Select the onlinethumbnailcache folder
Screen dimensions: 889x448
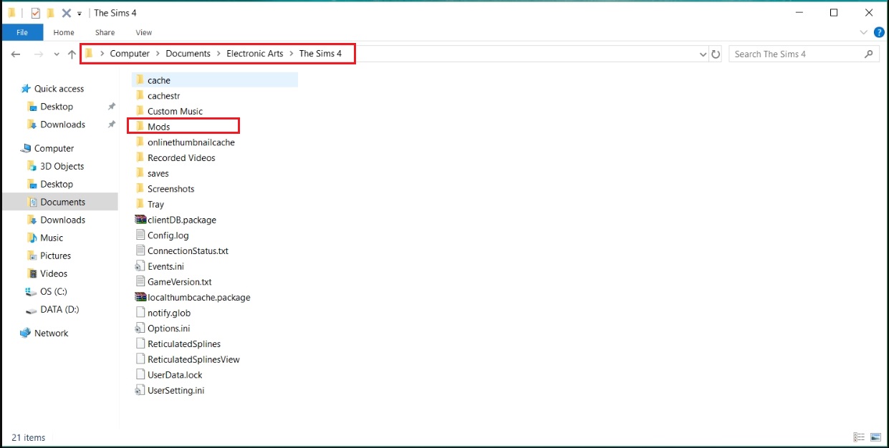tap(191, 142)
